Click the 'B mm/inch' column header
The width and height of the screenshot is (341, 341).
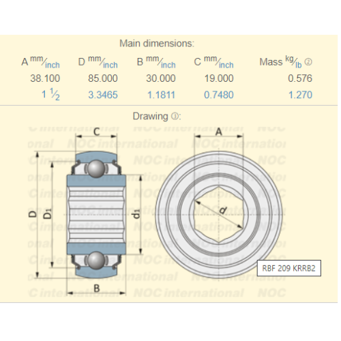click(156, 62)
